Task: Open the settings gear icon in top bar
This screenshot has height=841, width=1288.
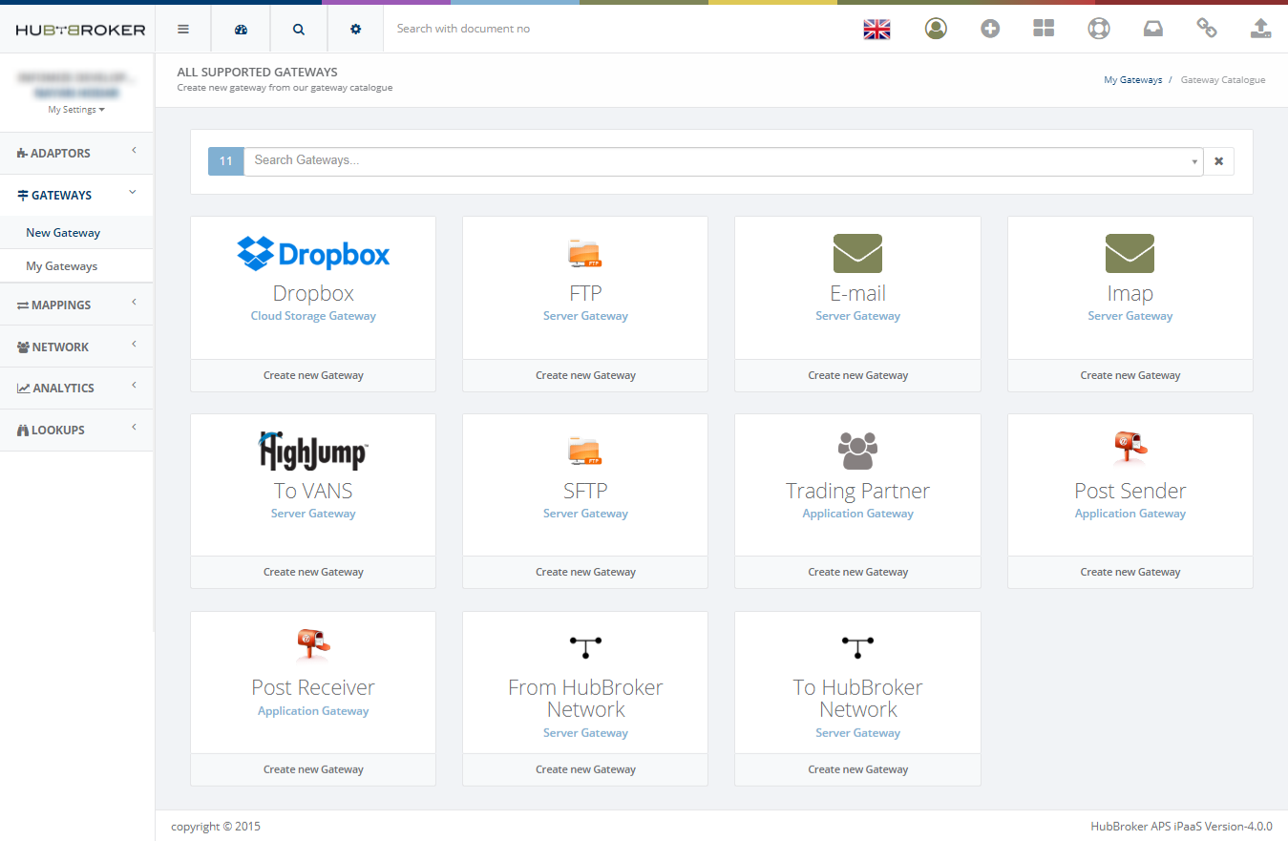Action: [355, 29]
